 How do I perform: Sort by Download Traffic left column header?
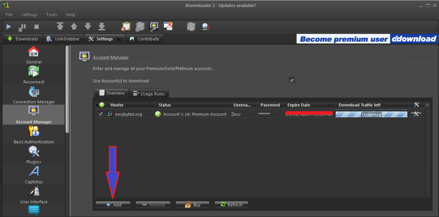(x=372, y=105)
